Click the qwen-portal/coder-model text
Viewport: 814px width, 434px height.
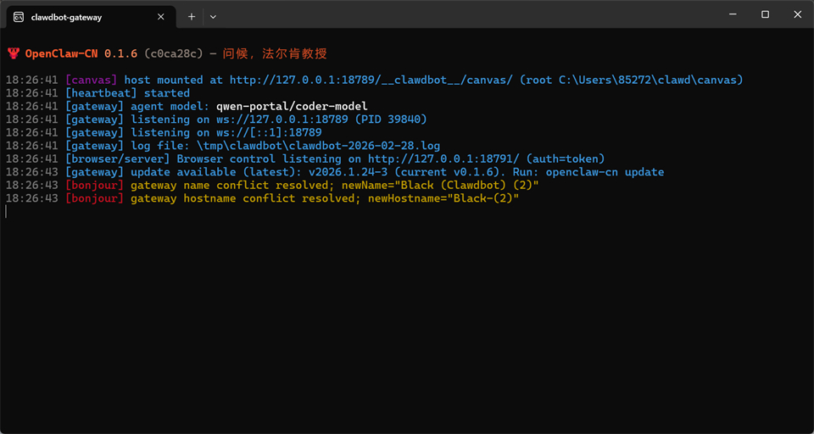(292, 106)
